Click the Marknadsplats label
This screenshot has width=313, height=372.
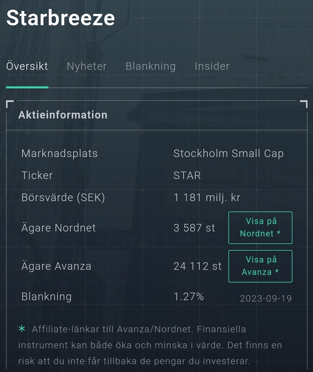pyautogui.click(x=59, y=154)
